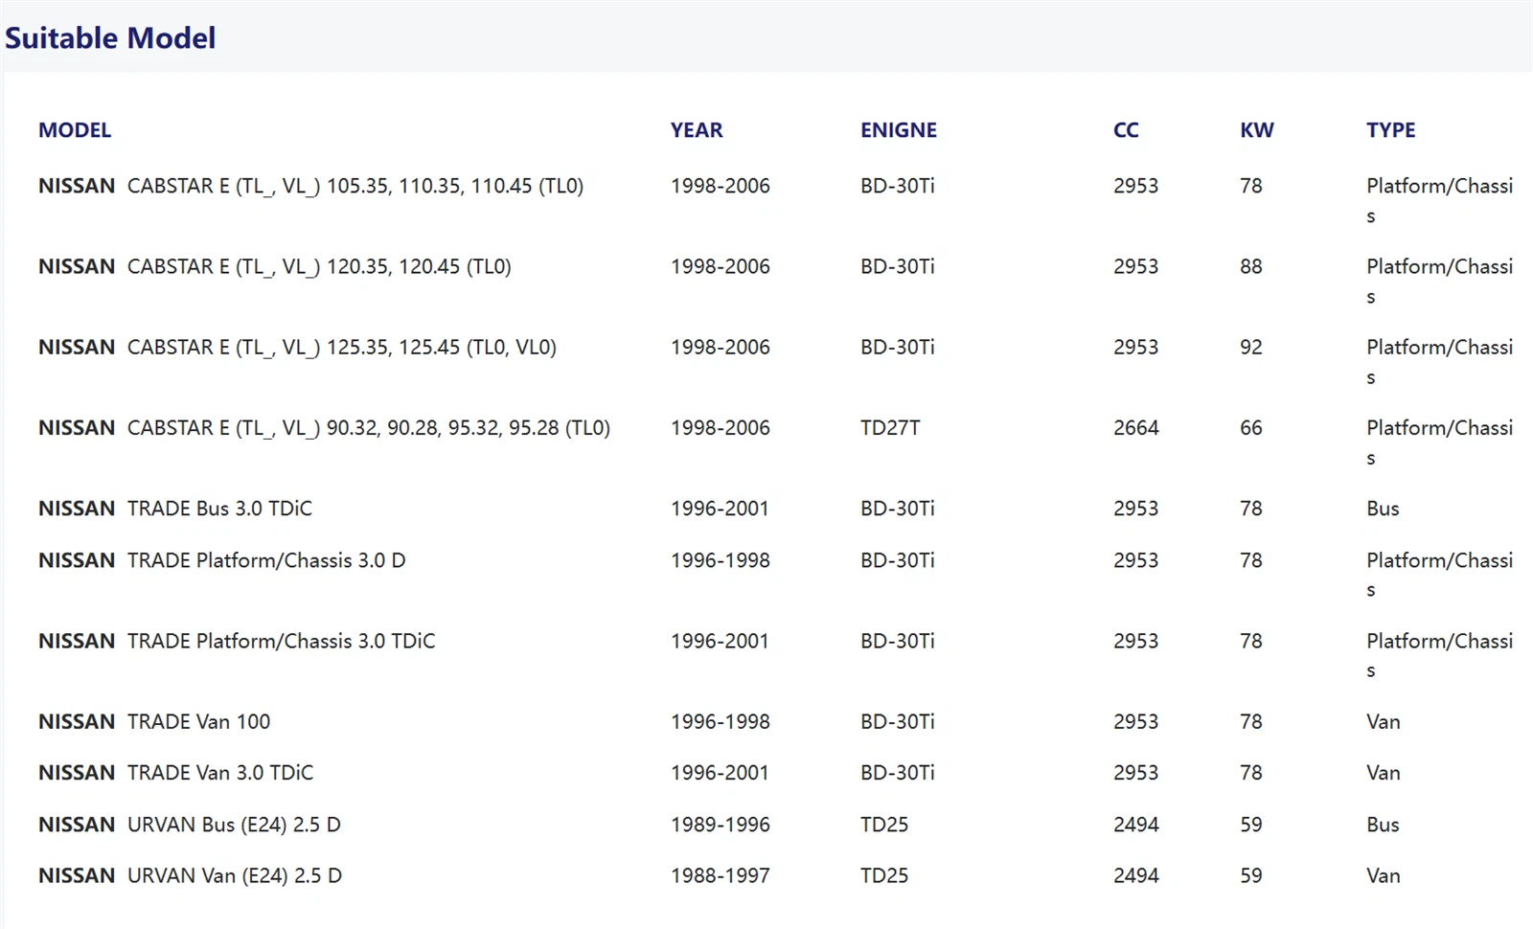Click CC 2953 in TRADE Bus row
This screenshot has height=929, width=1533.
coord(1136,509)
